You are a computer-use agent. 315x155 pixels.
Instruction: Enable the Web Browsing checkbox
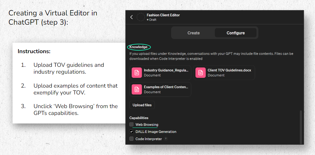[131, 125]
